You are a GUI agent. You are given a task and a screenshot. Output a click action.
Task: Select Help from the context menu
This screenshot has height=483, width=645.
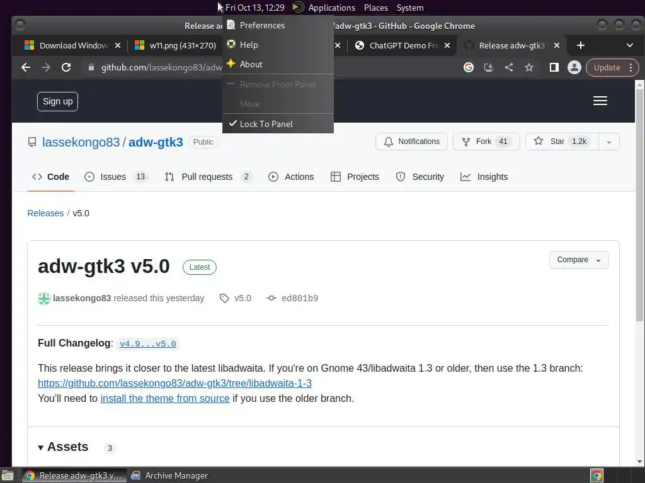tap(278, 45)
